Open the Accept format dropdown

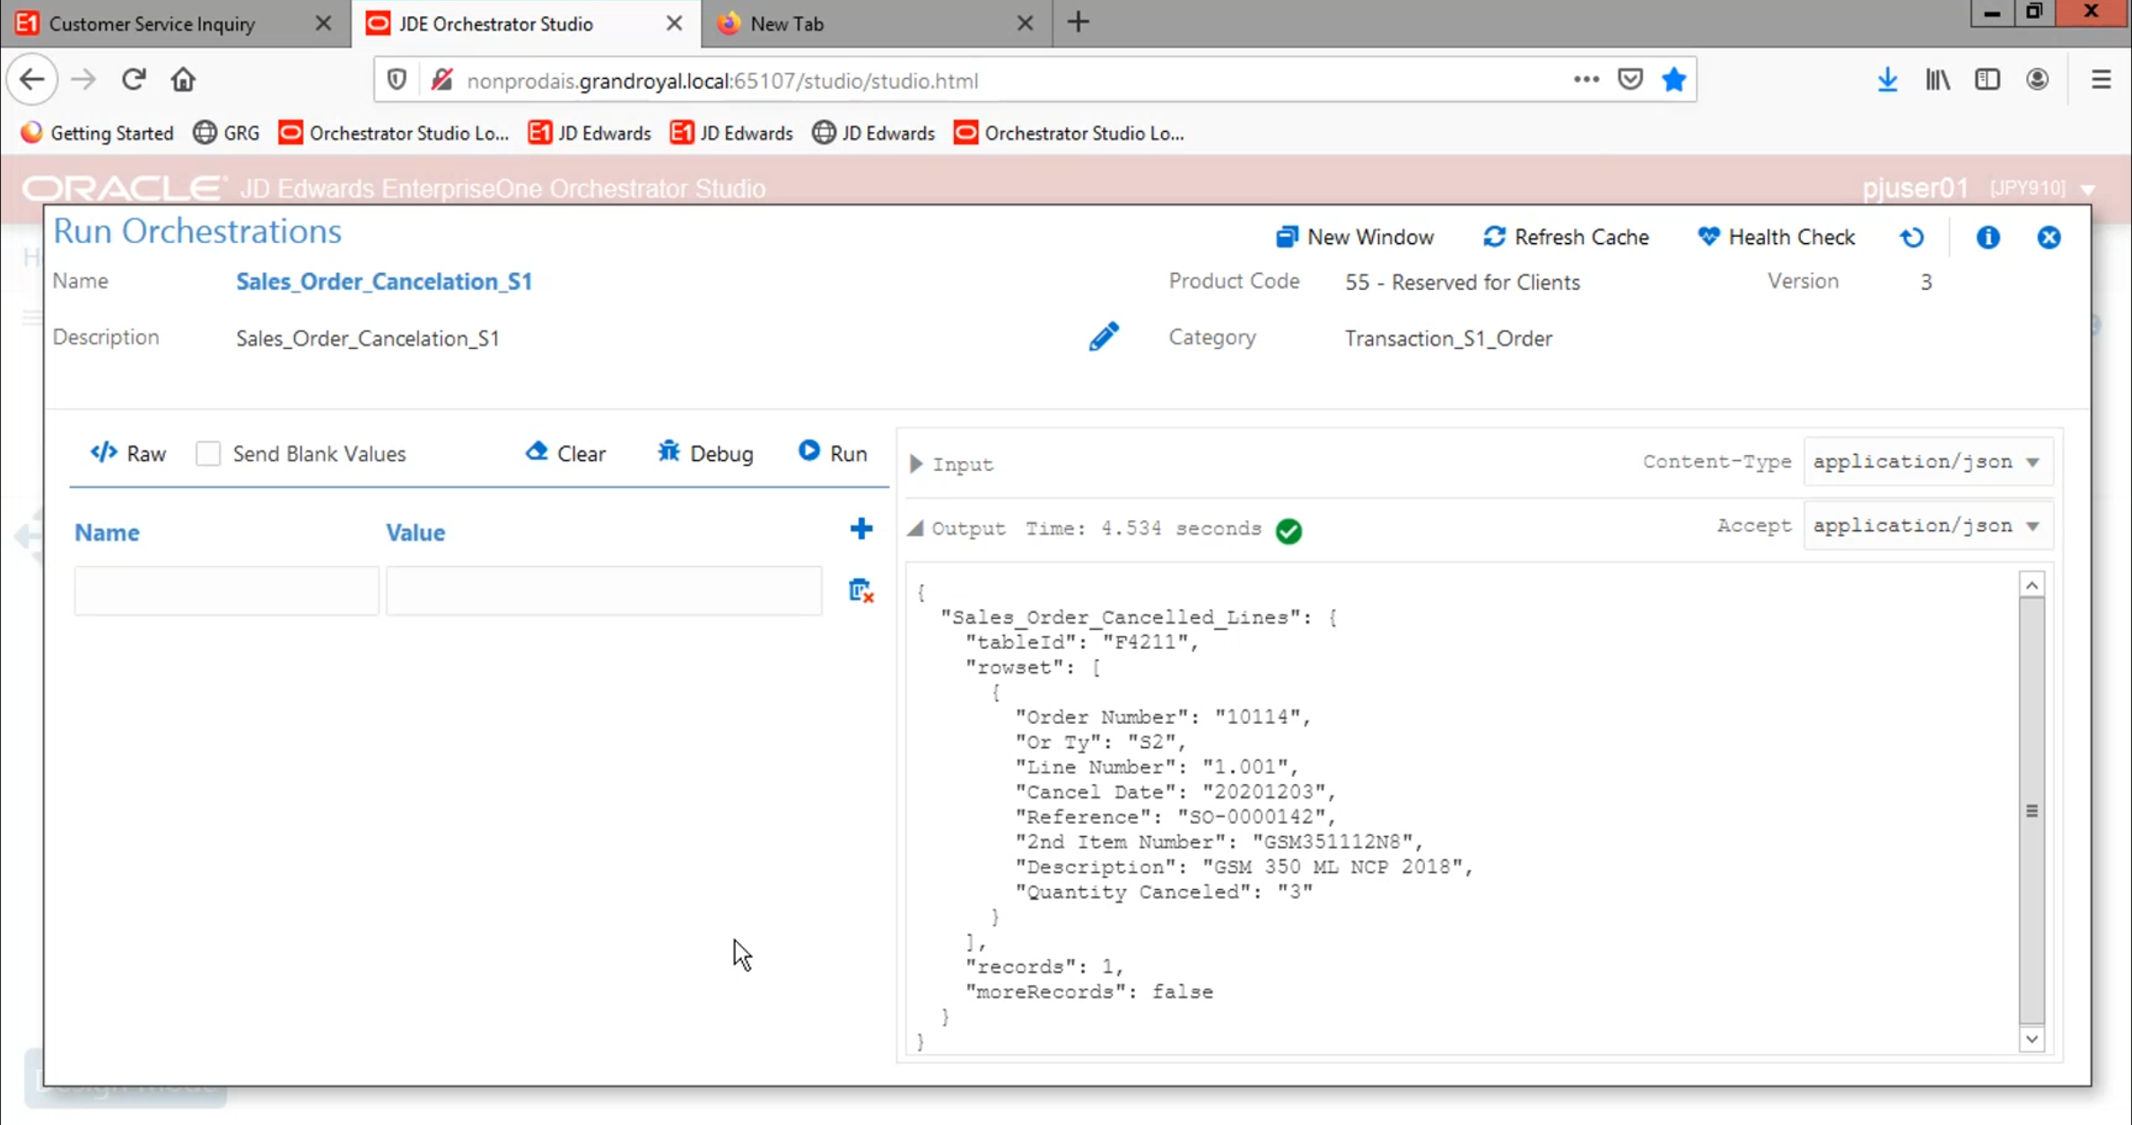[x=1927, y=527]
